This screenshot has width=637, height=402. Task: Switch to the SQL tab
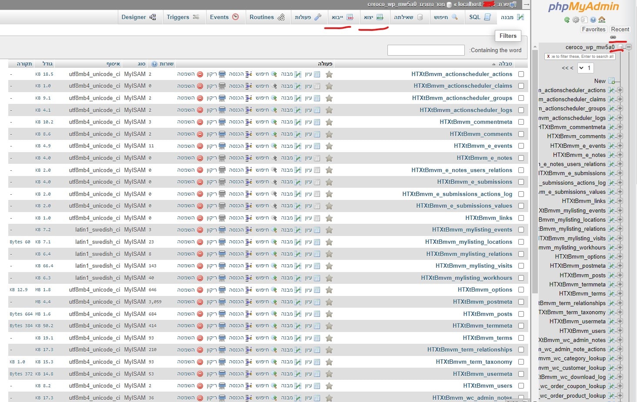480,17
